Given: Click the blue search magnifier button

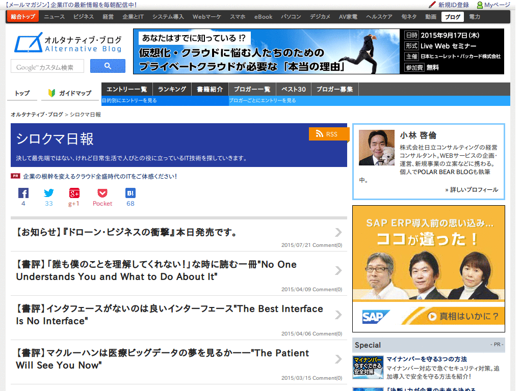Looking at the screenshot, I should (x=108, y=66).
